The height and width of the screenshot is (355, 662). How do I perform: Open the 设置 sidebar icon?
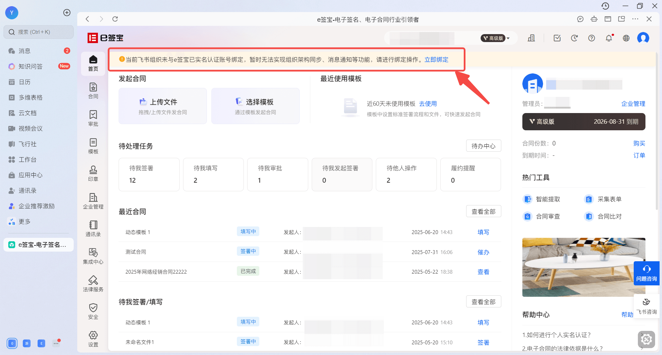click(93, 339)
